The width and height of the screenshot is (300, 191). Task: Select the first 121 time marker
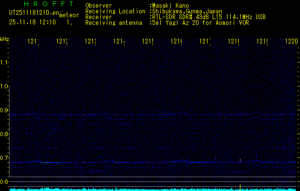click(33, 42)
